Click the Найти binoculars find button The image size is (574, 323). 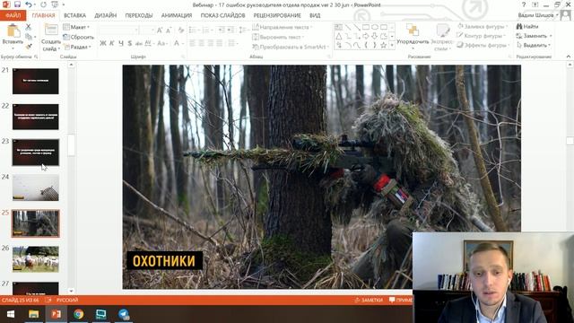pyautogui.click(x=527, y=26)
